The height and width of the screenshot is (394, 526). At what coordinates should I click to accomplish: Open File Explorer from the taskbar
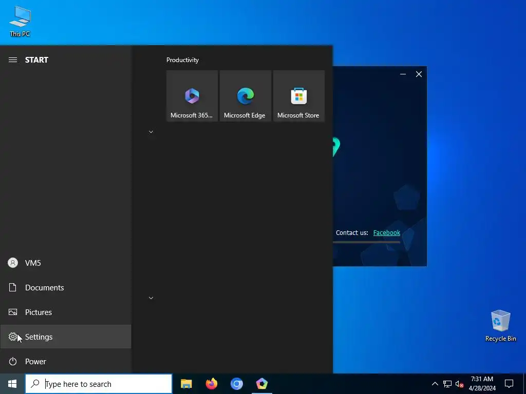[186, 384]
